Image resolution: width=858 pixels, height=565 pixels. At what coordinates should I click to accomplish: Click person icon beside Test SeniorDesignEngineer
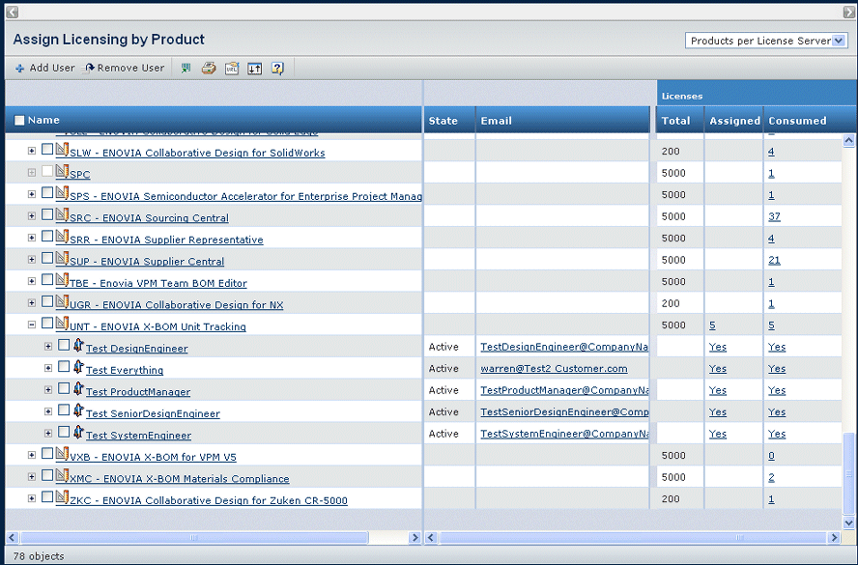click(x=78, y=410)
